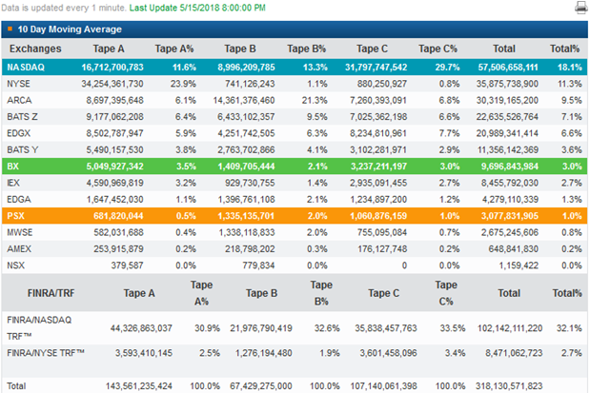590x393 pixels.
Task: Select the Last Update timestamp text
Action: 197,8
